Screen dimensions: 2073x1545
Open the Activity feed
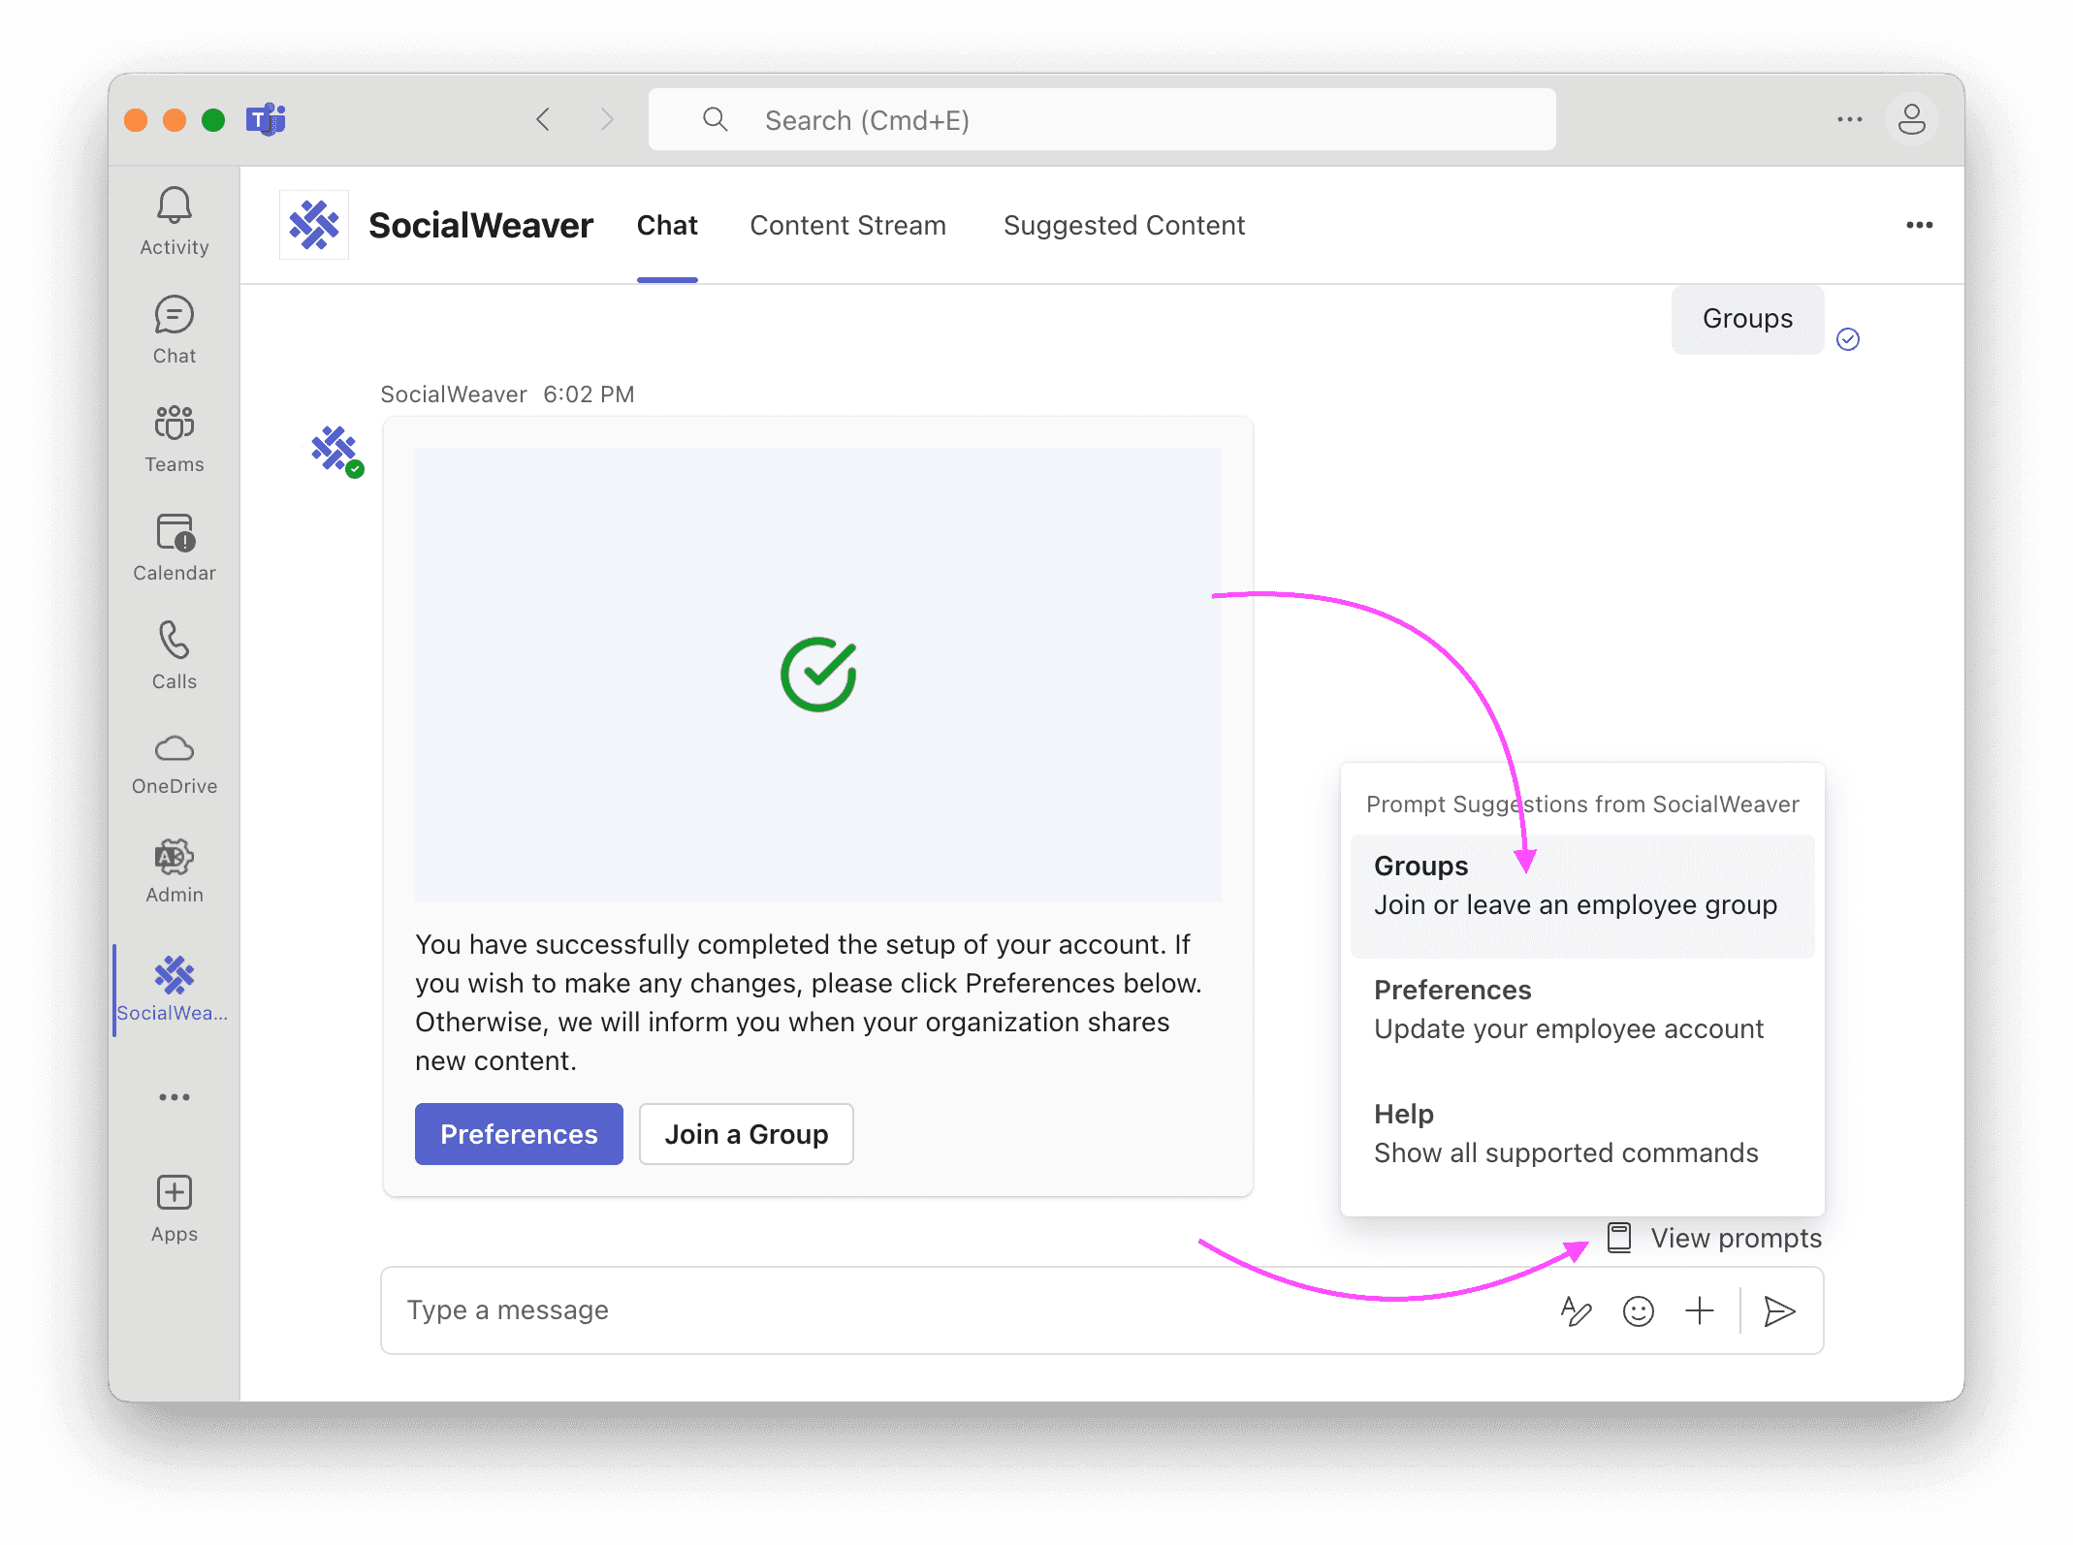click(x=175, y=221)
